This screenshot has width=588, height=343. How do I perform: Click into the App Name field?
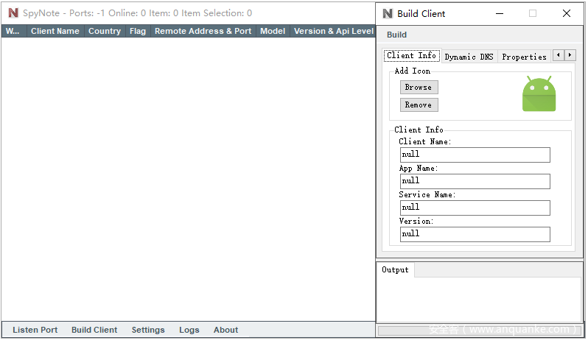475,181
